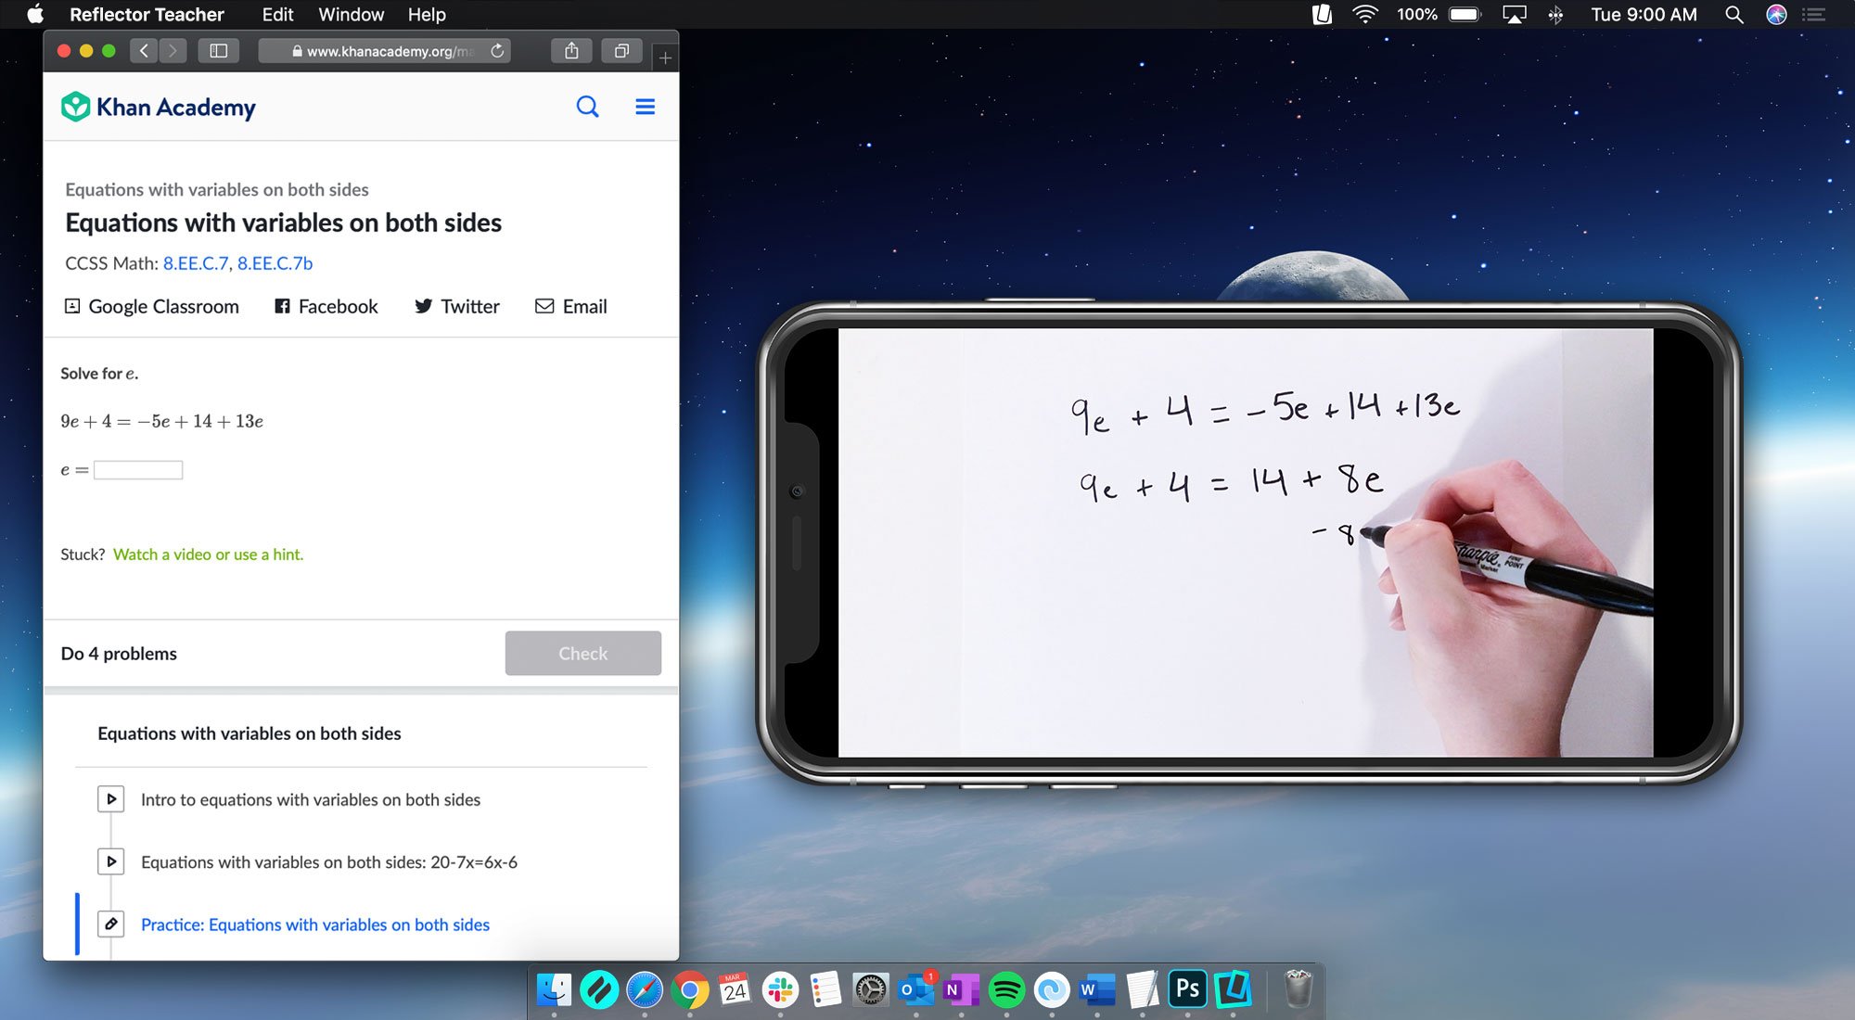Open Spotify from the dock
This screenshot has height=1020, width=1855.
[x=1006, y=990]
